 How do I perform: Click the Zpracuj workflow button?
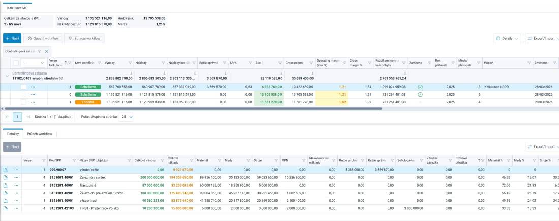click(84, 38)
